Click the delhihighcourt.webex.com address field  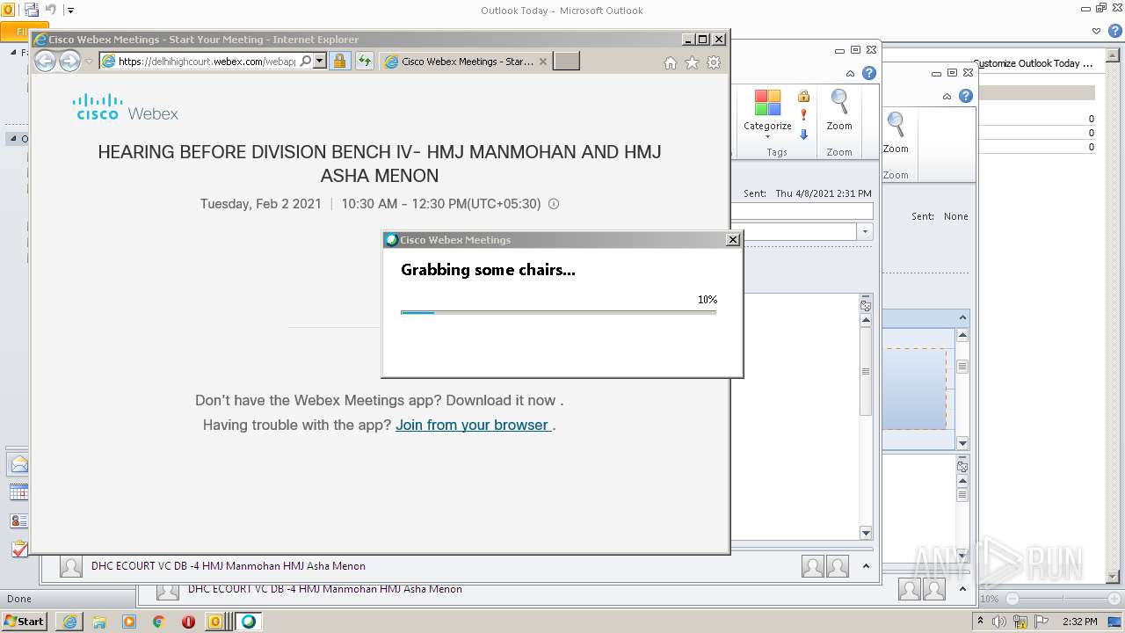(x=207, y=62)
